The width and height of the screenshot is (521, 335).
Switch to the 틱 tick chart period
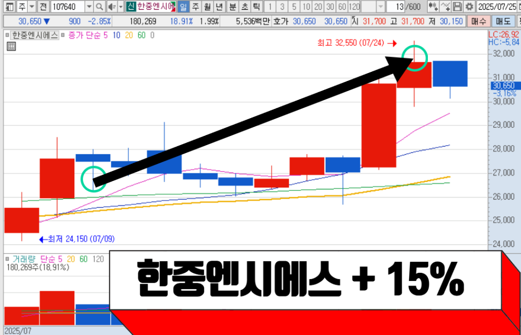point(256,6)
